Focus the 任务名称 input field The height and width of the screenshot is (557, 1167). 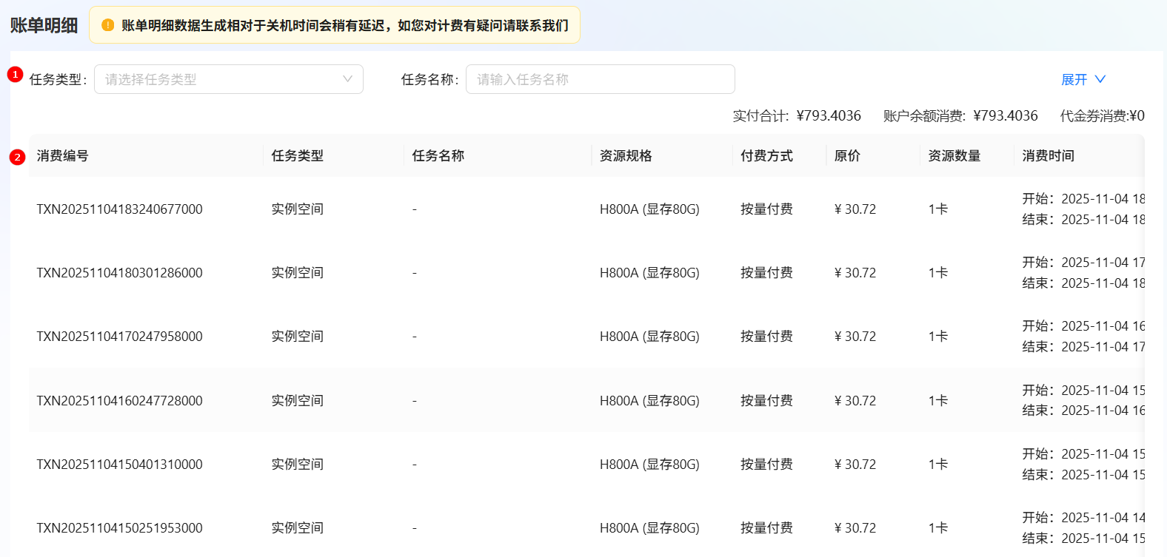(600, 79)
